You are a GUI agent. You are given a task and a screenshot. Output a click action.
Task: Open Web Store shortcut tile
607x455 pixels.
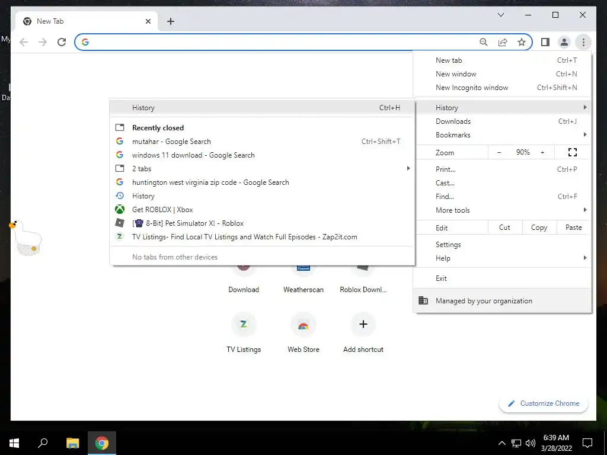coord(303,333)
